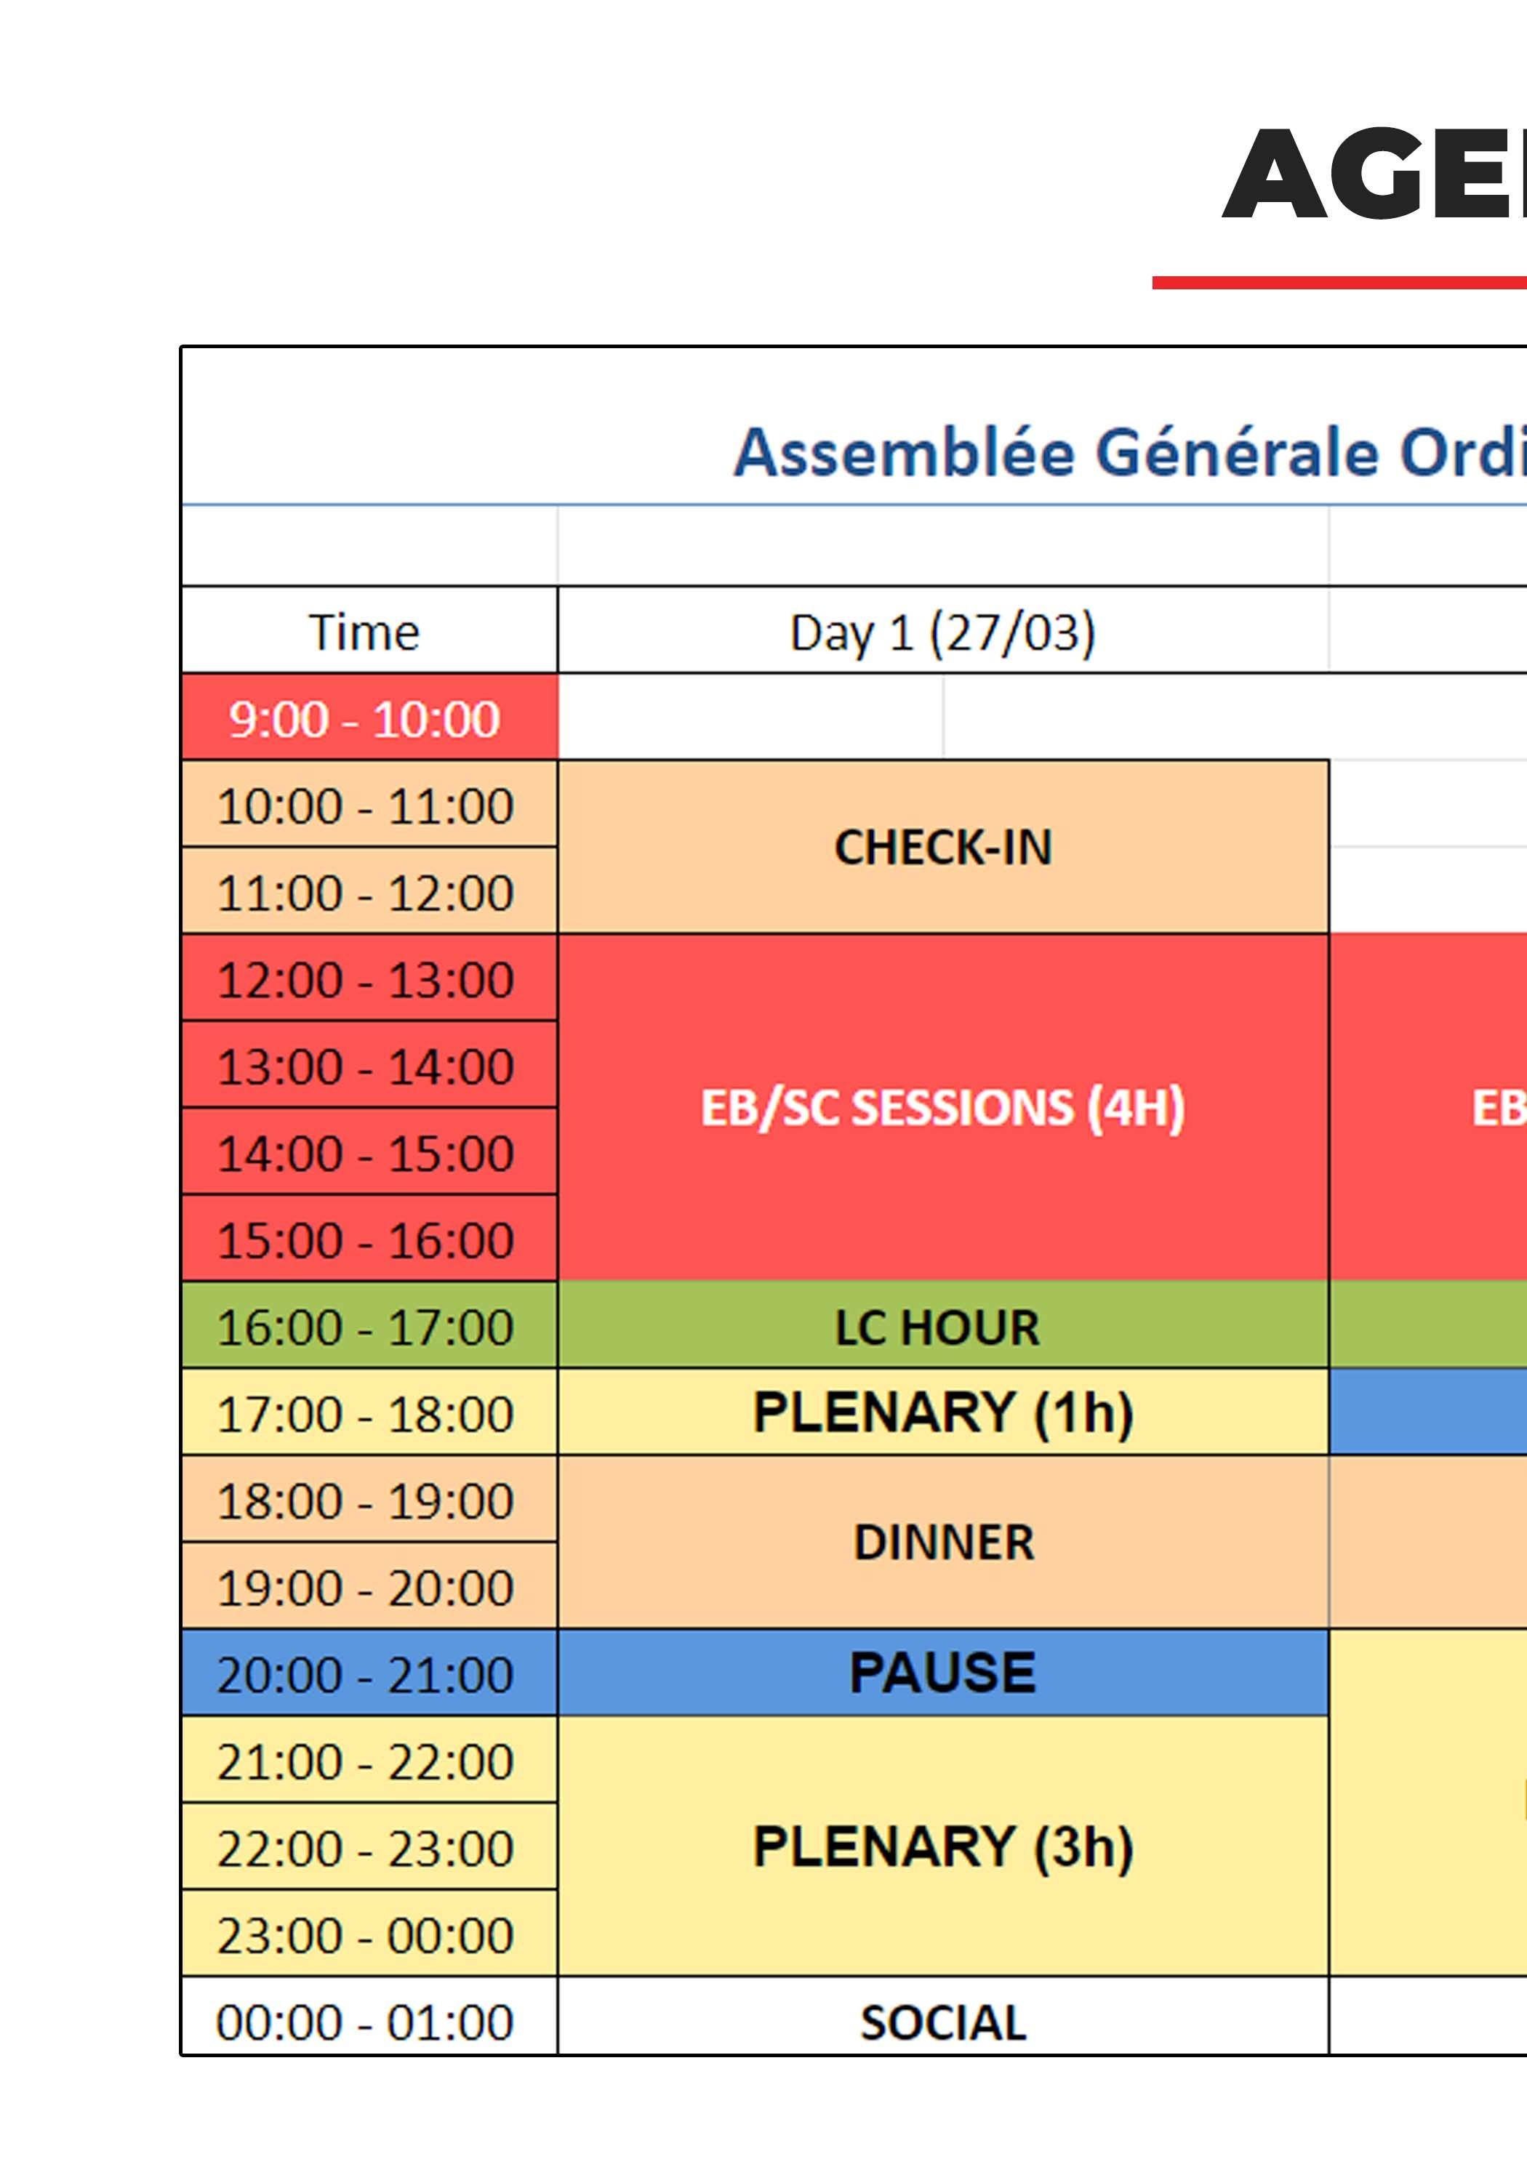
Task: Select the EB/SC SESSIONS (4H) block
Action: click(x=942, y=1107)
